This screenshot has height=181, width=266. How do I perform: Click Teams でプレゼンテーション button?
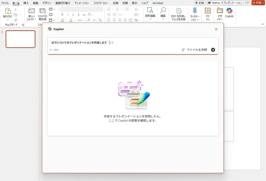click(225, 3)
